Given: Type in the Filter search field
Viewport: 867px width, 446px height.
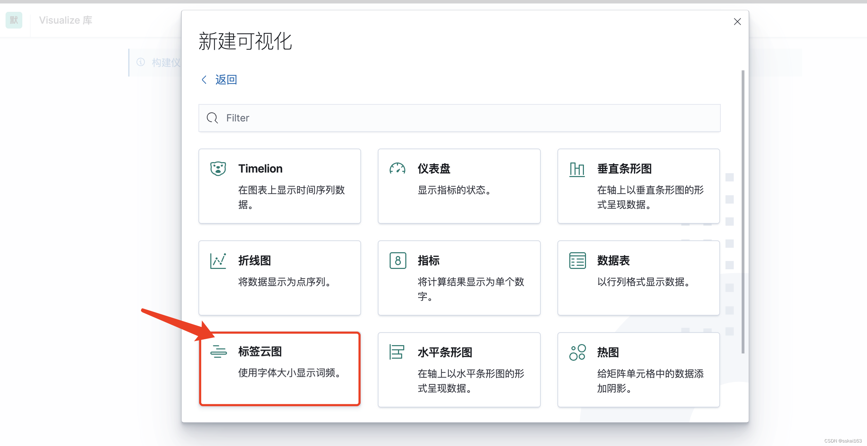Looking at the screenshot, I should coord(460,118).
